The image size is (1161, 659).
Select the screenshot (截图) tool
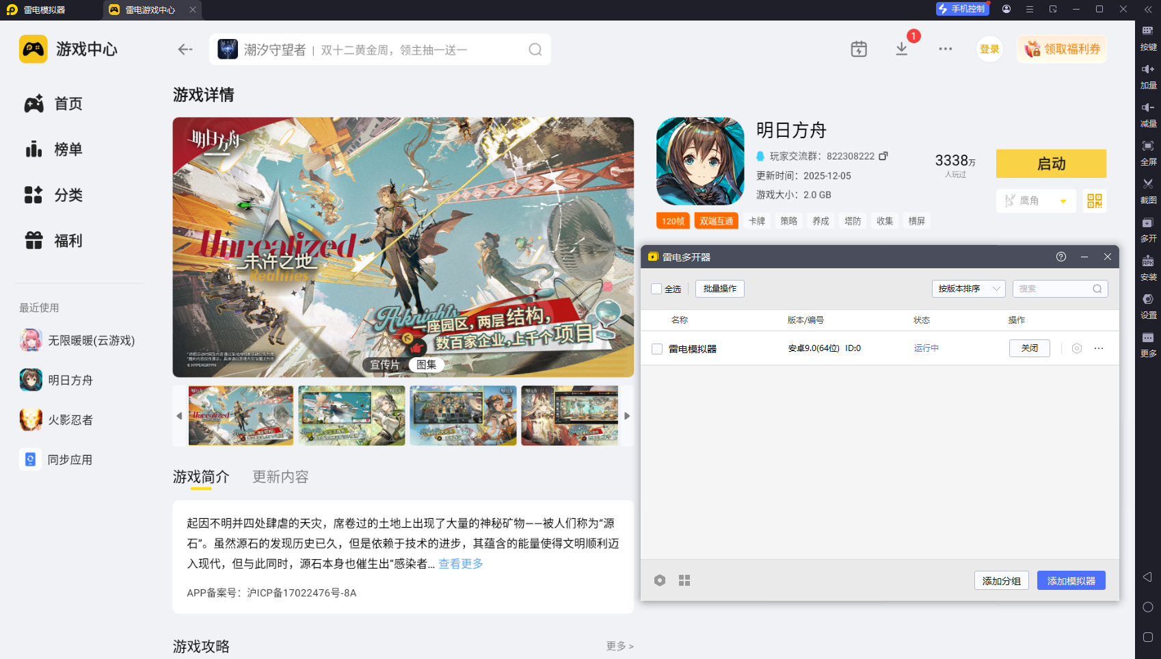(x=1148, y=191)
